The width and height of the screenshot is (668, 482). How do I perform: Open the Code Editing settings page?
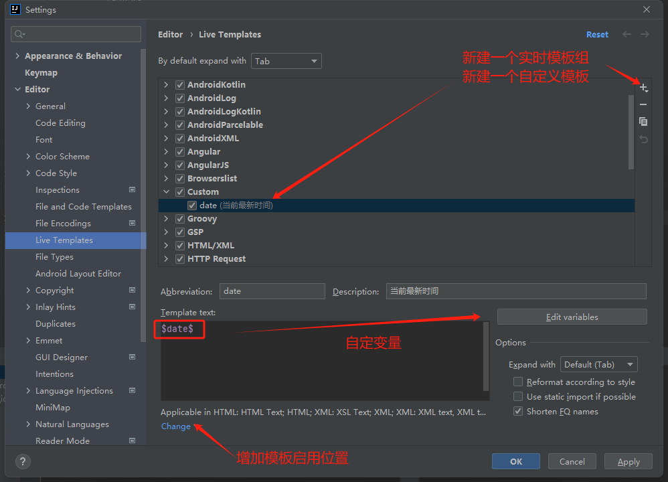(60, 123)
